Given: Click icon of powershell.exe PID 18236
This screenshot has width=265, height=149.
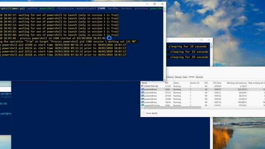Looking at the screenshot, I should pos(142,102).
